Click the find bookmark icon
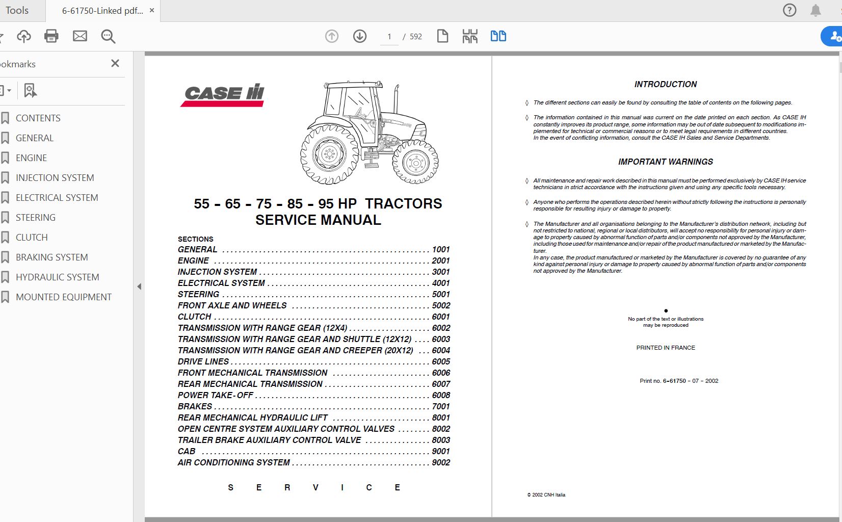842x522 pixels. click(x=30, y=91)
